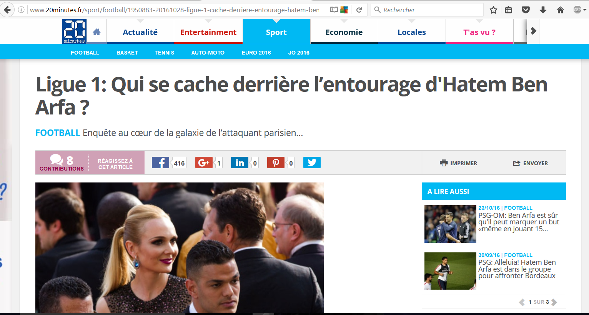Click the main article photo
Viewport: 589px width, 315px height.
180,248
